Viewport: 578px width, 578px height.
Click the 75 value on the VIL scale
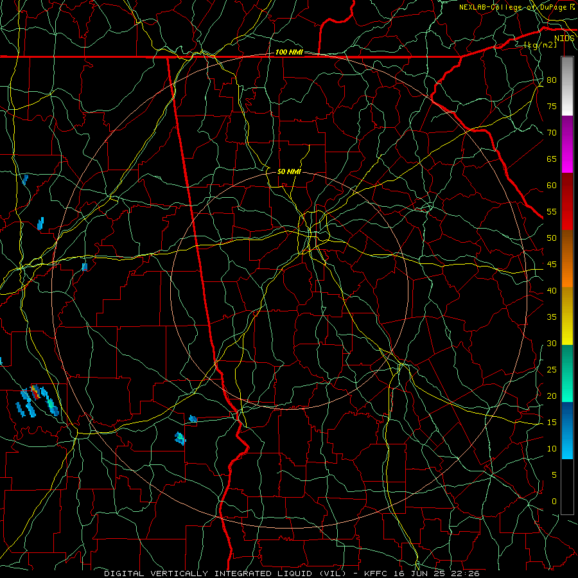(552, 107)
